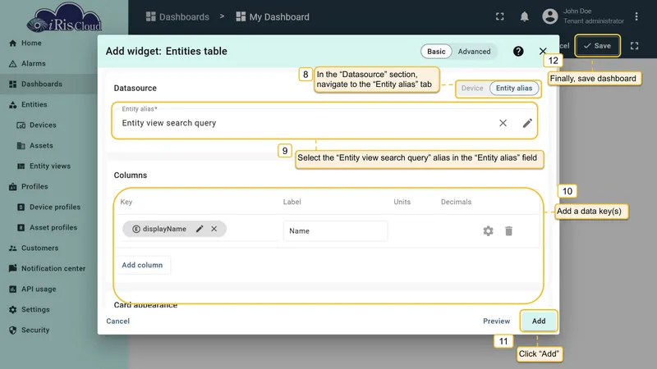Screen dimensions: 657x369
Task: Click the Dashboards breadcrumb link
Action: pyautogui.click(x=177, y=16)
